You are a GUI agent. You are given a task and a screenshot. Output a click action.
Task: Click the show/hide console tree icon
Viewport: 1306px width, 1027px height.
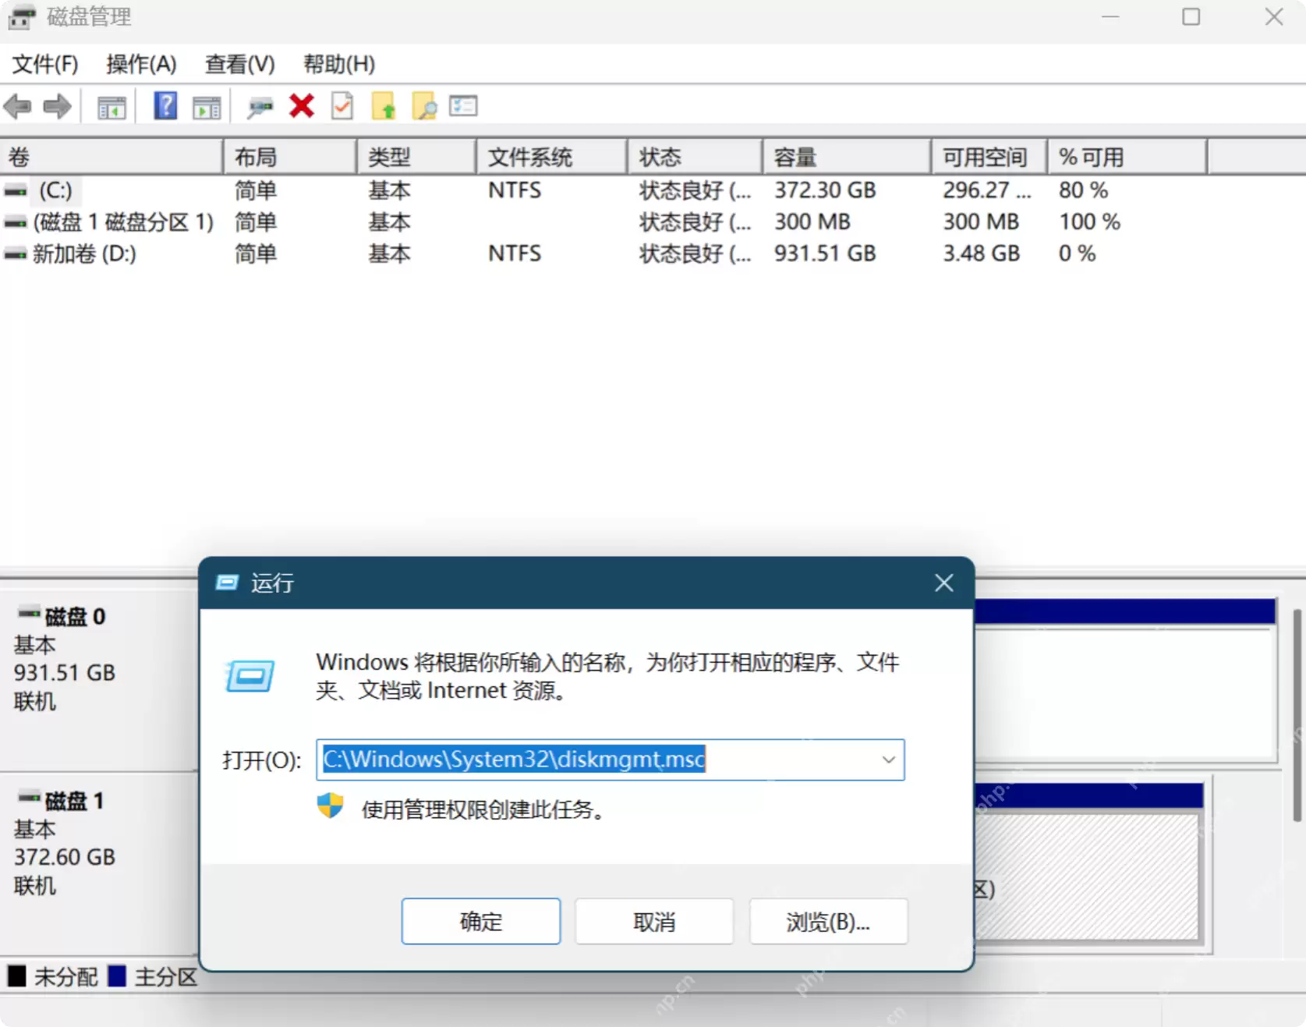[x=111, y=107]
